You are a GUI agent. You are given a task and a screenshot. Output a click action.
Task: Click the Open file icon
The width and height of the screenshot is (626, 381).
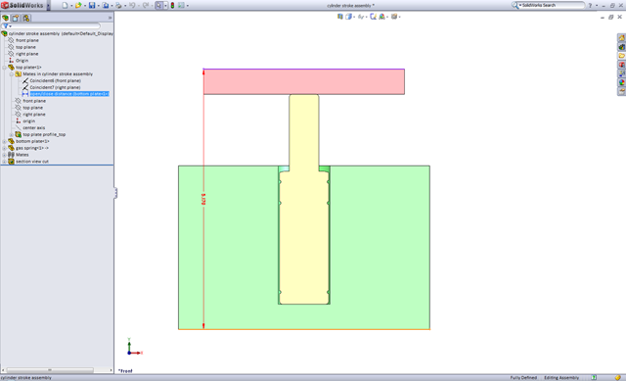click(x=78, y=5)
